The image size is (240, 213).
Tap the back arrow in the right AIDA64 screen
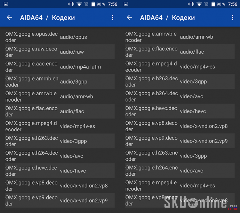pyautogui.click(x=129, y=18)
